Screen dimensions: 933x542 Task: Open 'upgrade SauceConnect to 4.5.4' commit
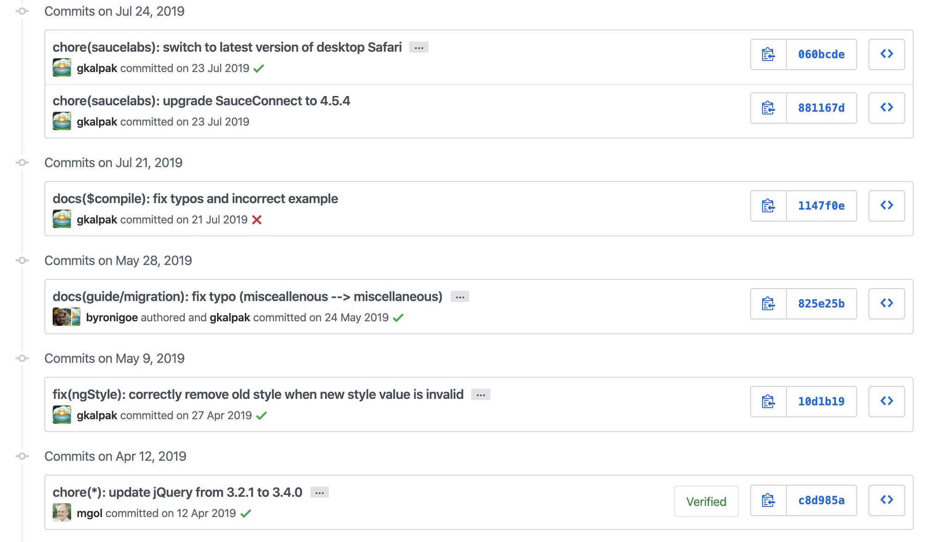[201, 101]
